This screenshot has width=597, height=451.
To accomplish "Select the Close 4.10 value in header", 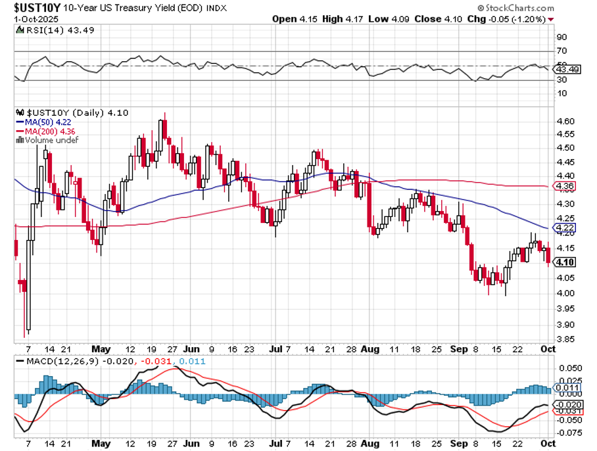I will [x=427, y=20].
